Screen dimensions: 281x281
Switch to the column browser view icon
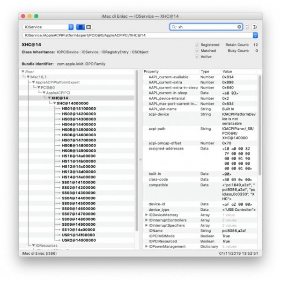(x=89, y=27)
